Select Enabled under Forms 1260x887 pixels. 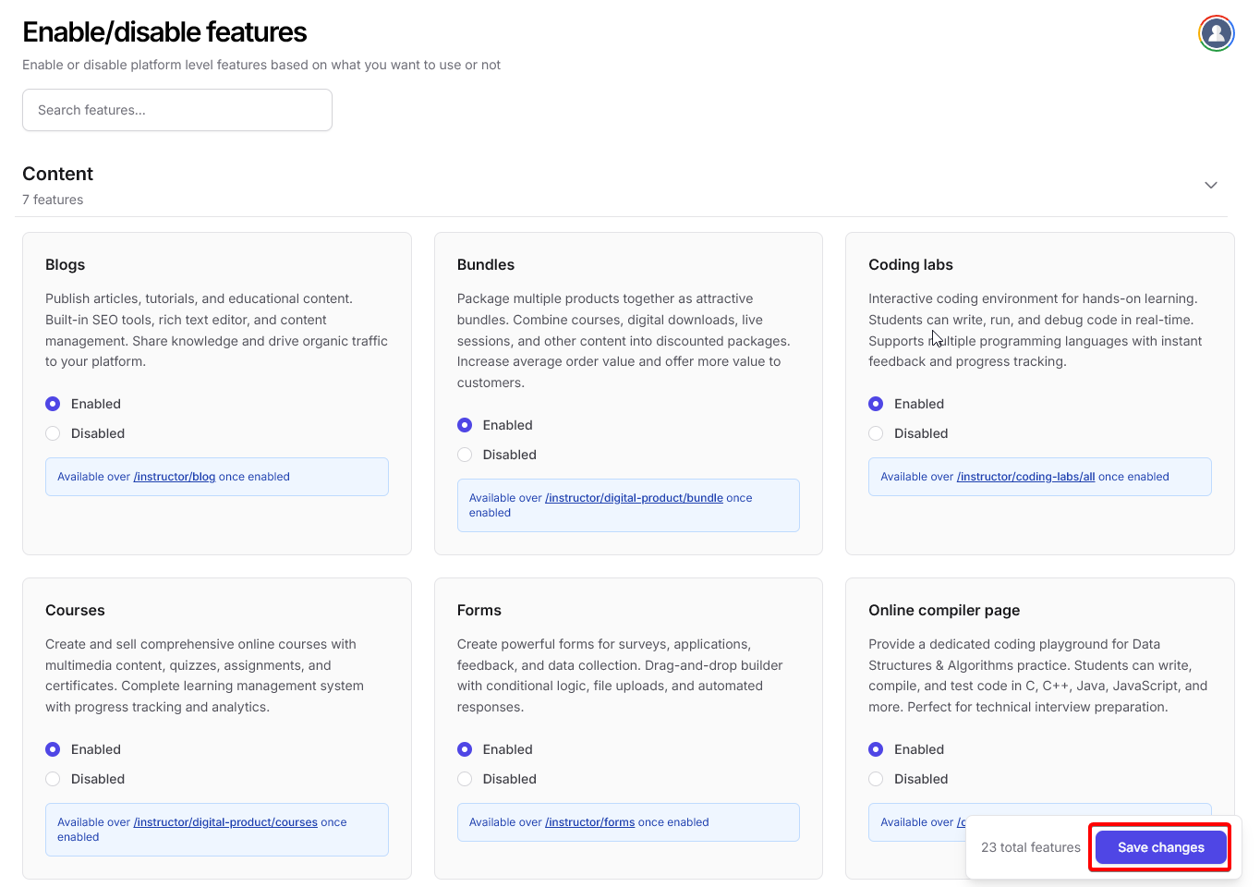(x=465, y=749)
